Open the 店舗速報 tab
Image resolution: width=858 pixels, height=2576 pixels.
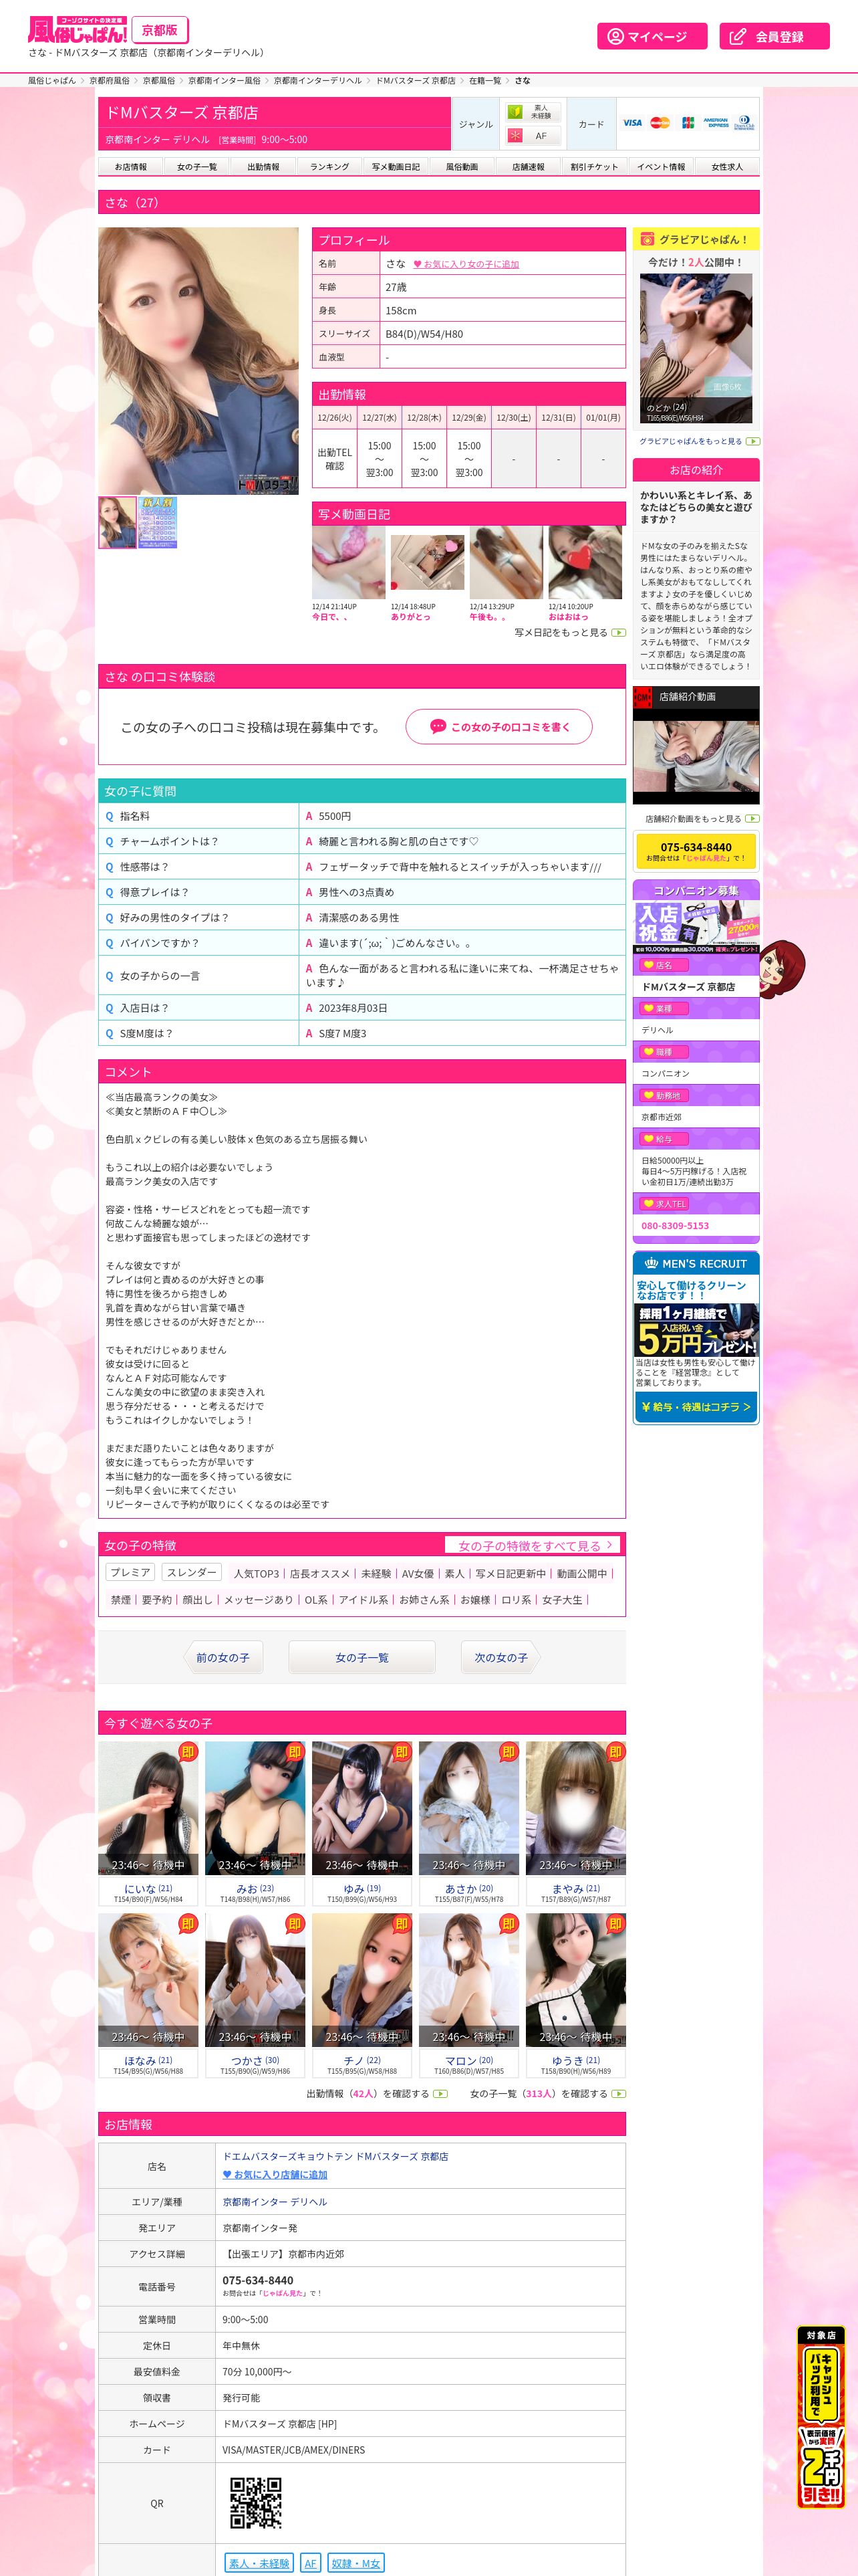pyautogui.click(x=529, y=167)
